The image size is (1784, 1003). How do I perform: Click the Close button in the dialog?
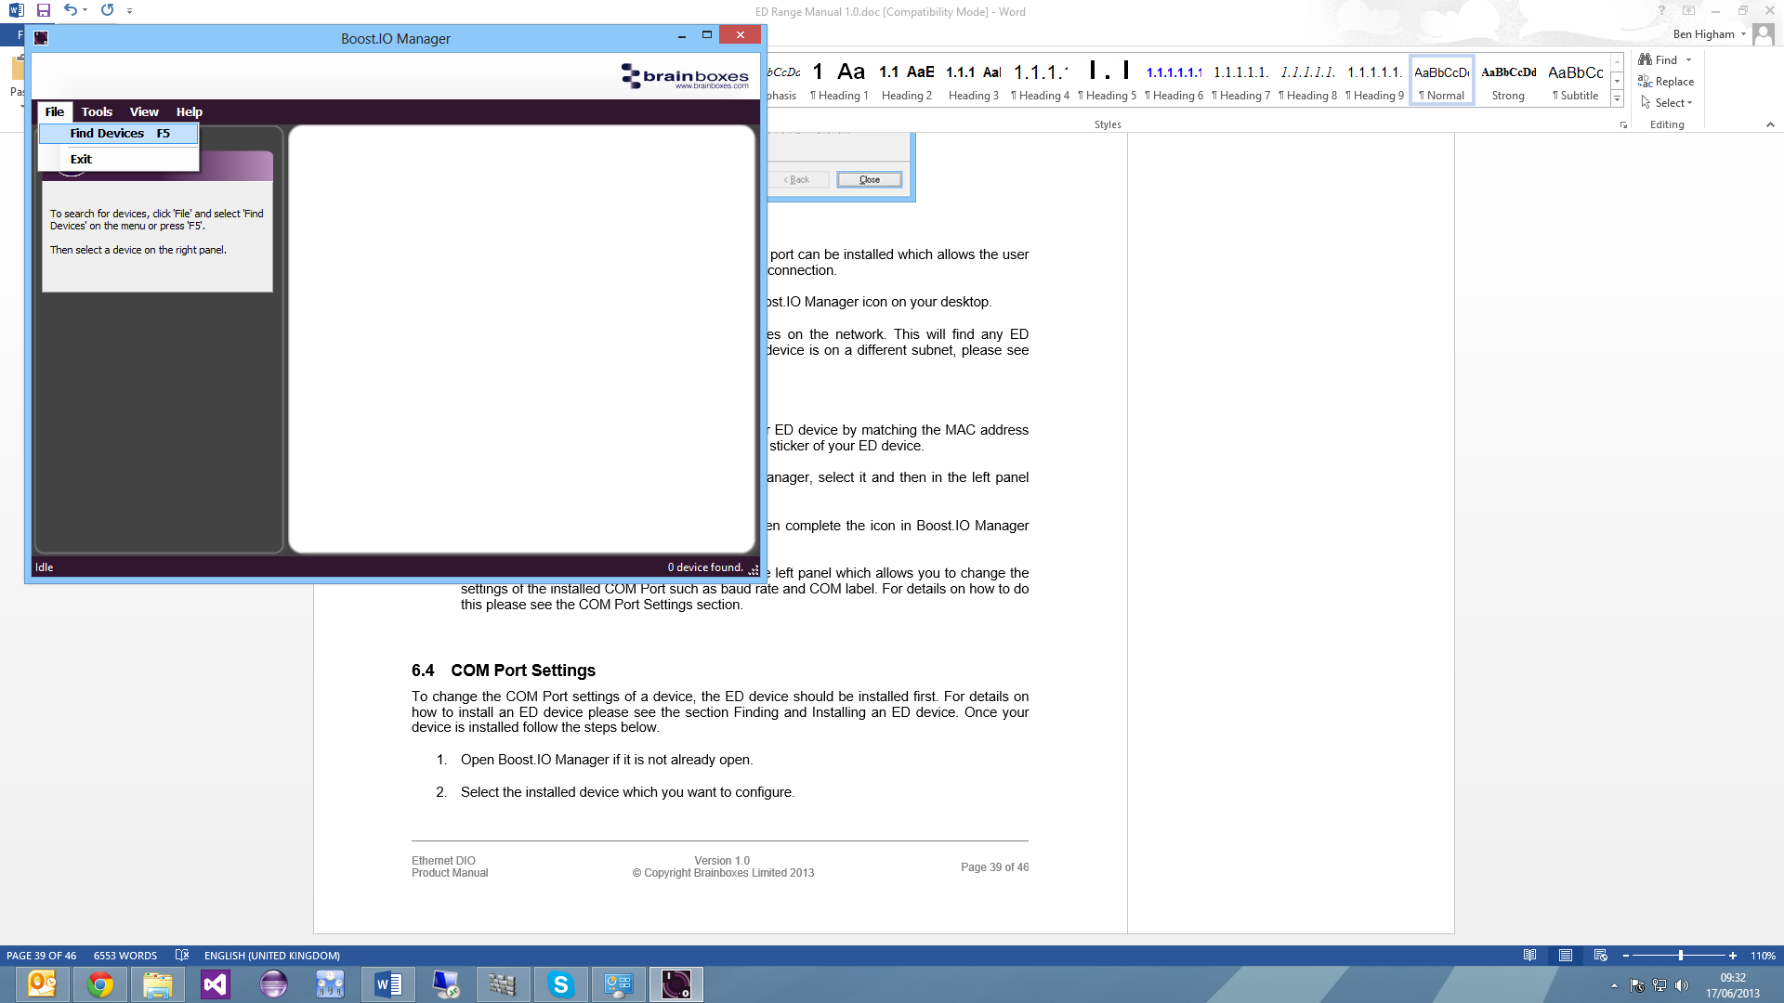point(869,180)
